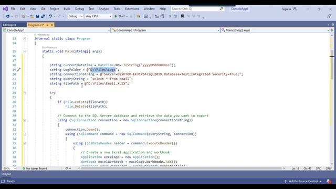Click the Decrease Indent toolbar icon
The height and width of the screenshot is (189, 336).
[157, 16]
